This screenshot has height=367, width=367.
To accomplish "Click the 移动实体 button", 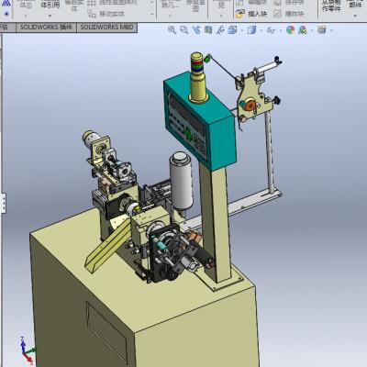I will click(x=106, y=14).
